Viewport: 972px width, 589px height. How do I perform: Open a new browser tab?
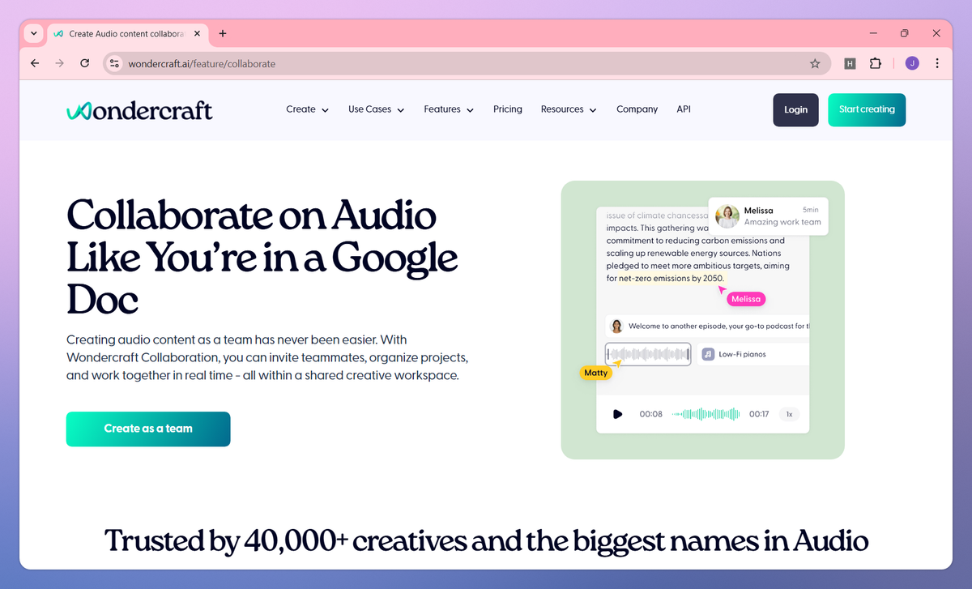[x=223, y=33]
